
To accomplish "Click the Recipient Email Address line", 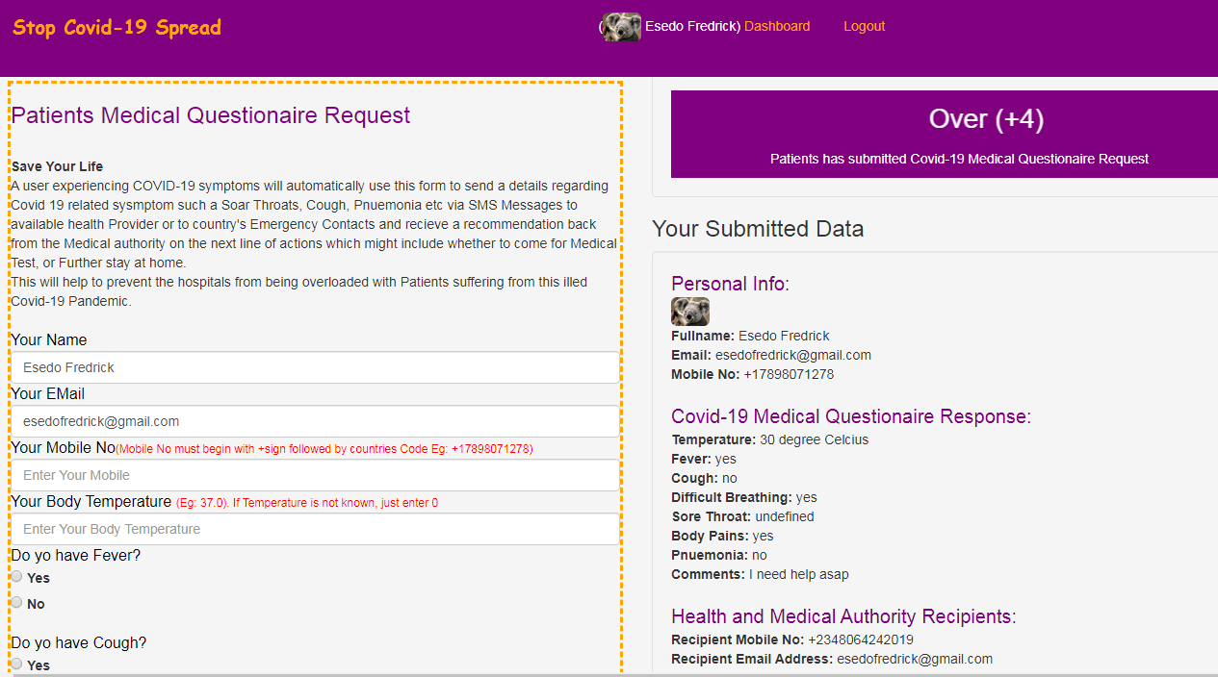I will (832, 659).
